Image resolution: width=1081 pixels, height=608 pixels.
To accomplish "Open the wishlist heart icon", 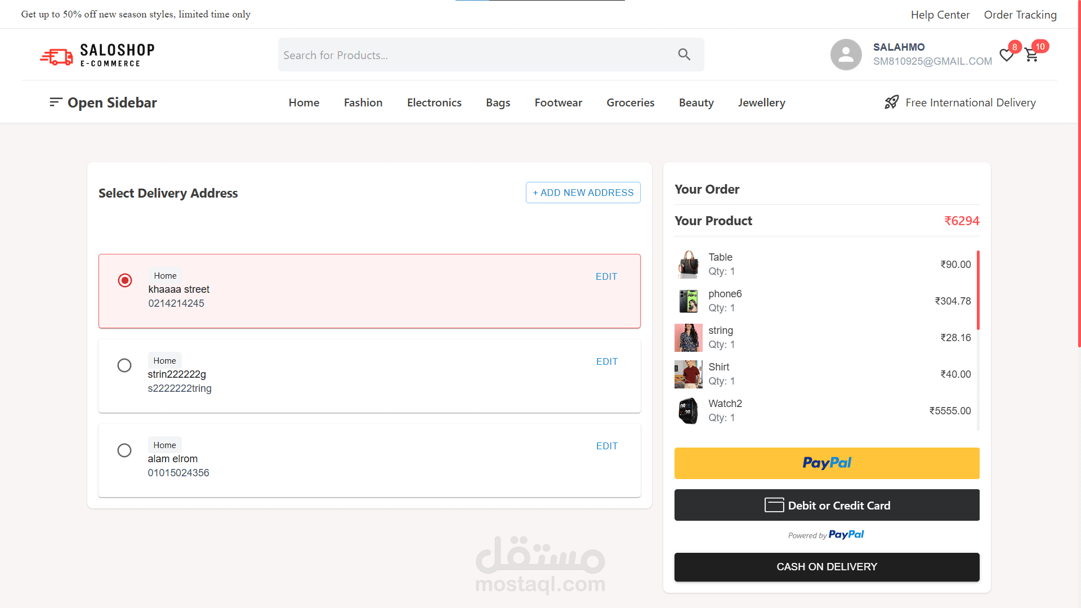I will (x=1006, y=55).
